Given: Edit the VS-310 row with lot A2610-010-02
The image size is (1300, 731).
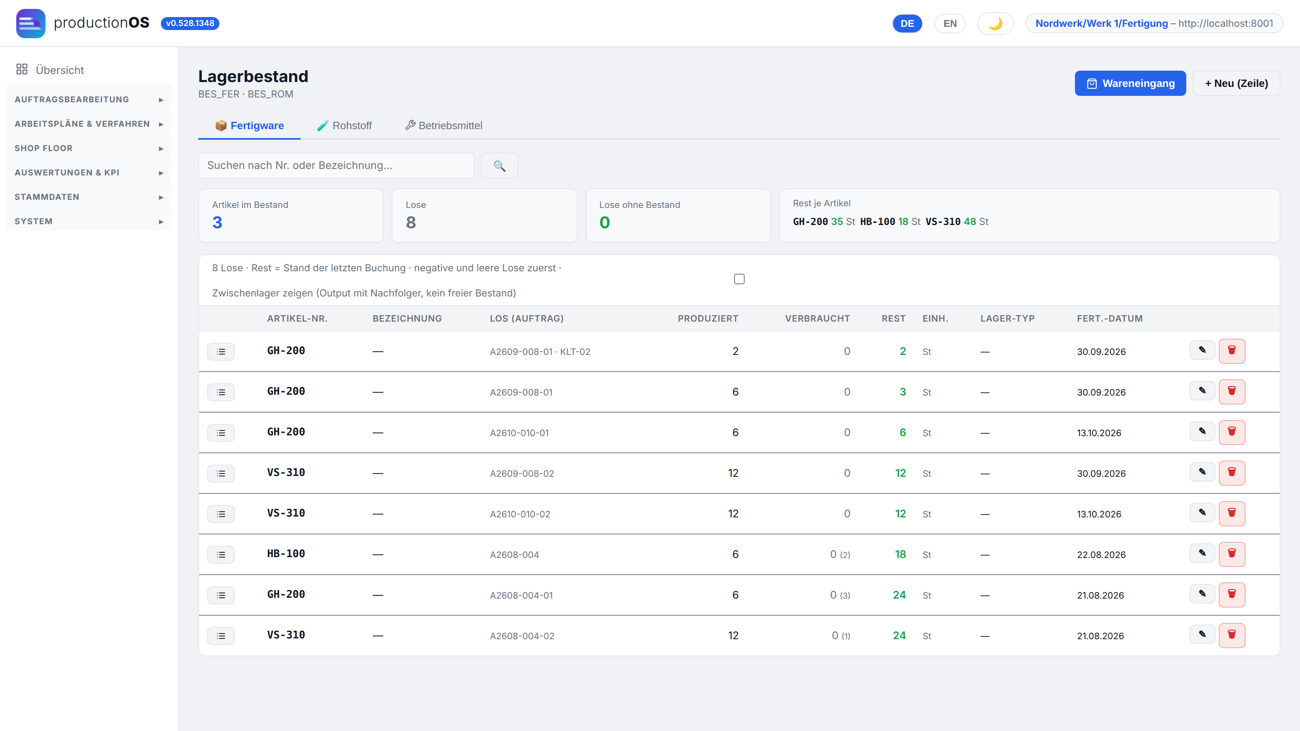Looking at the screenshot, I should [1202, 513].
